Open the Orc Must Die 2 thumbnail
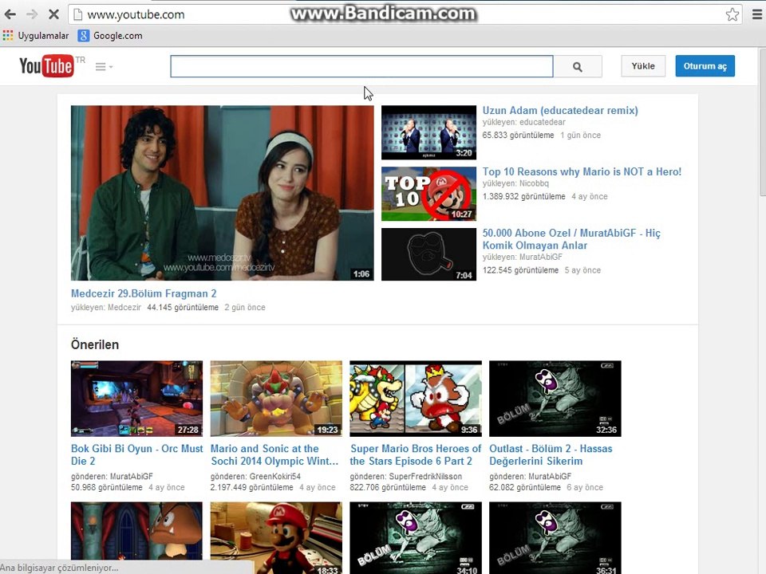Screen dimensions: 766x574 [x=136, y=399]
